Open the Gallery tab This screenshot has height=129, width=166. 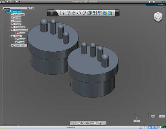pos(160,5)
